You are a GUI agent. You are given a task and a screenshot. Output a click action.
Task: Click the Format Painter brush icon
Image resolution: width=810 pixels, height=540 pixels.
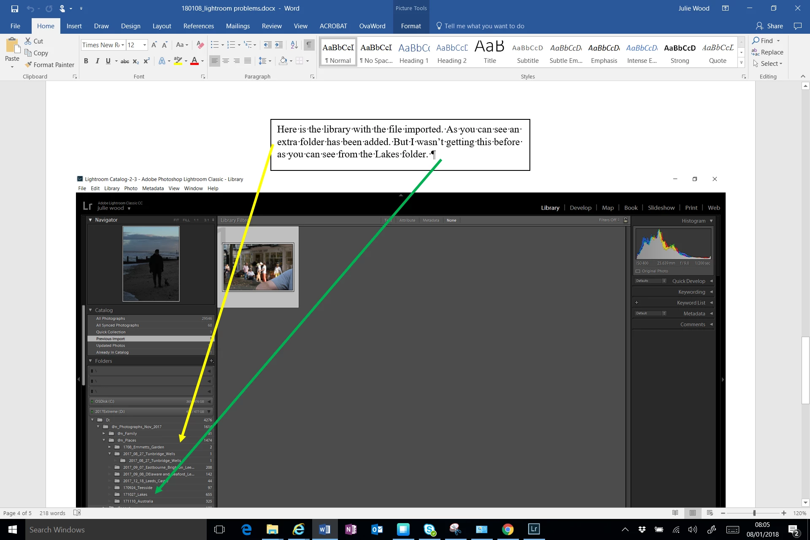(29, 65)
